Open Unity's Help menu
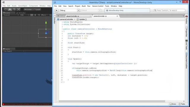Screen dimensions: 190x107 click(49, 6)
